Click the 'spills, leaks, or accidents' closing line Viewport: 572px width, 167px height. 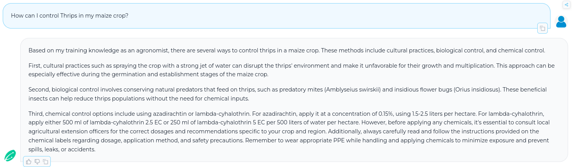pos(61,149)
